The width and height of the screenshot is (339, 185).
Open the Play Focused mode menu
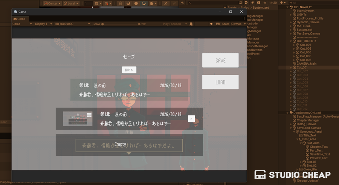click(x=174, y=24)
